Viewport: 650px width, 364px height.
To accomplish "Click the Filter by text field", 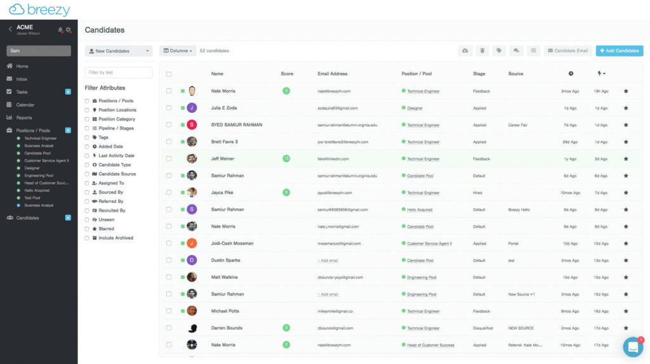I will pos(119,72).
